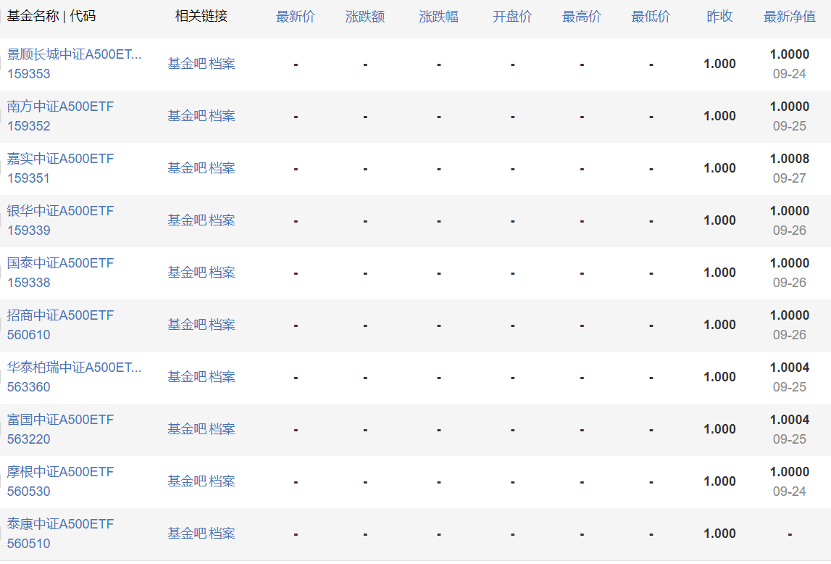Click fund code 159339
831x564 pixels.
tap(29, 231)
